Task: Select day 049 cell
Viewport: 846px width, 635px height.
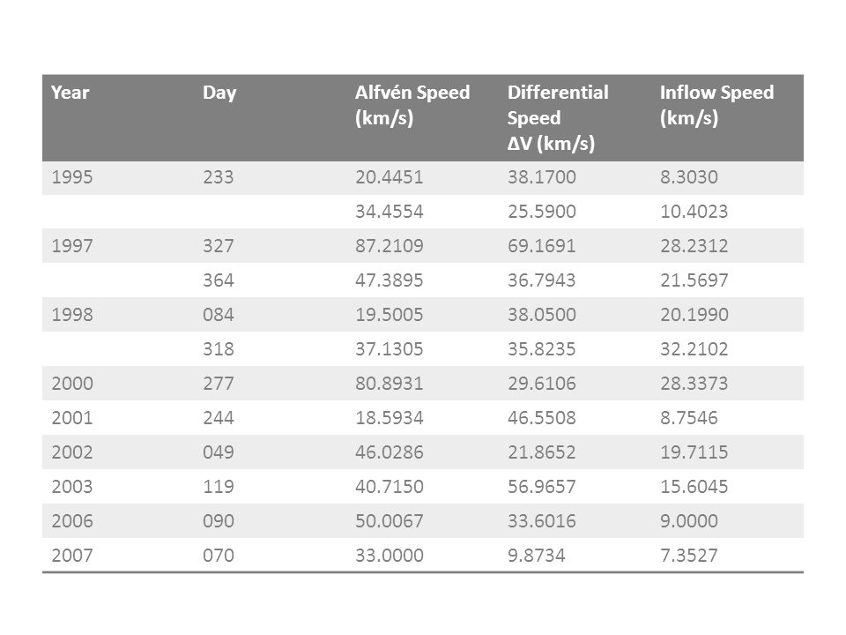Action: 219,452
